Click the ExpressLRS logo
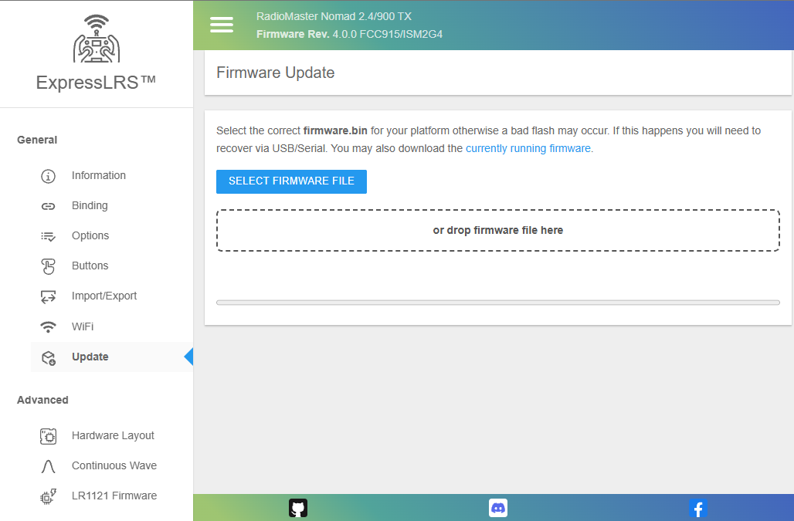This screenshot has width=794, height=521. 96,41
